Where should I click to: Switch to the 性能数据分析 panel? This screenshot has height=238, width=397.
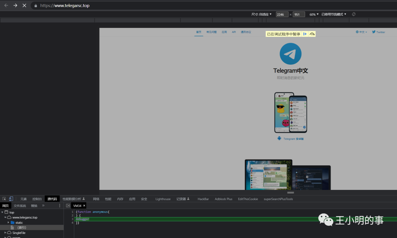pos(74,199)
